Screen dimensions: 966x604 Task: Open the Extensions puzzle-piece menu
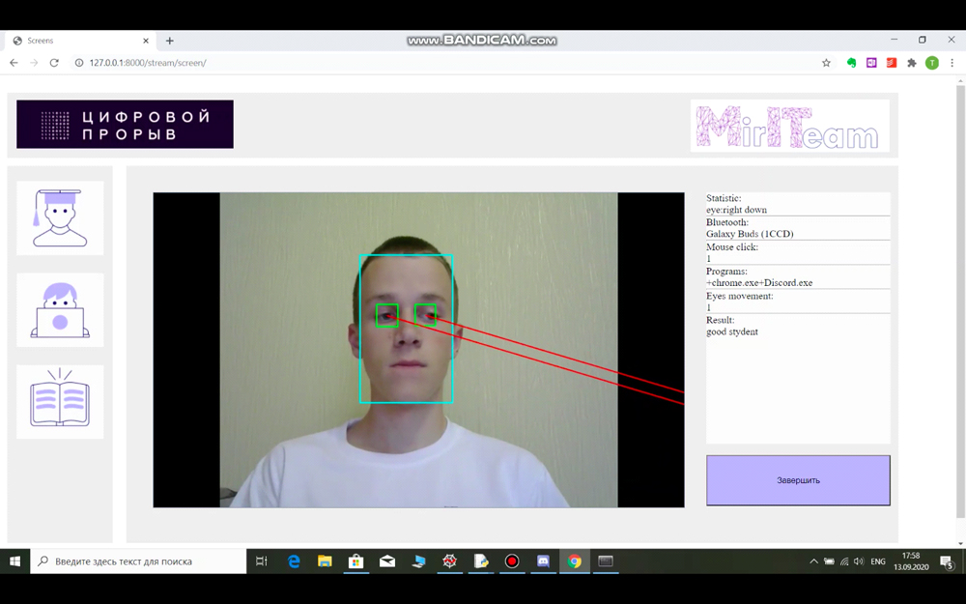coord(912,63)
